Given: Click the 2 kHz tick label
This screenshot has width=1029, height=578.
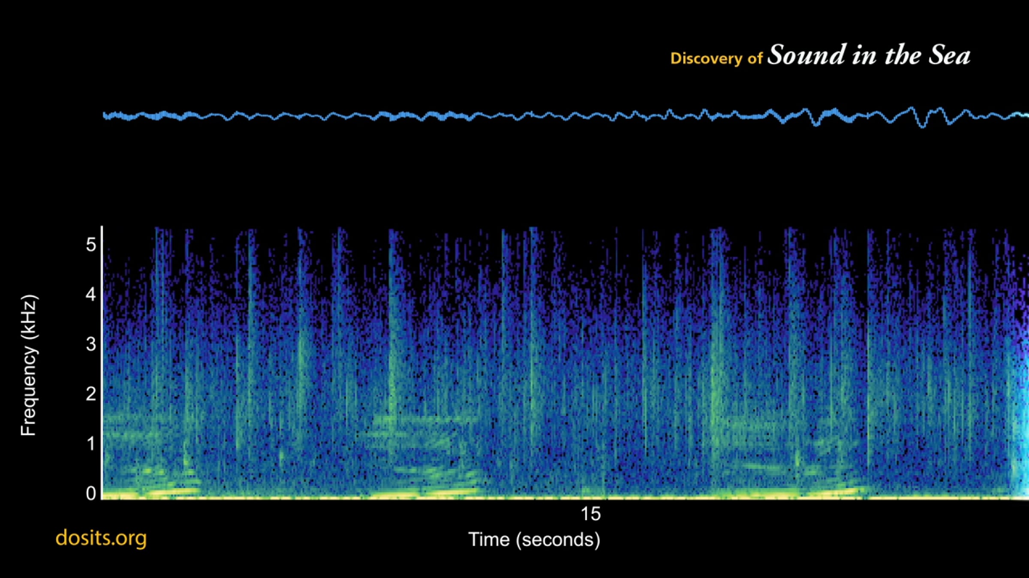Looking at the screenshot, I should pyautogui.click(x=91, y=394).
